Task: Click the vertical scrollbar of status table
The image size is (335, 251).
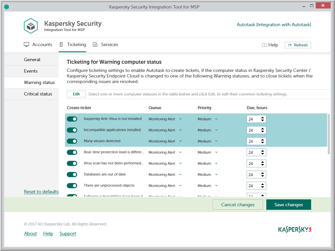Action: [329, 134]
